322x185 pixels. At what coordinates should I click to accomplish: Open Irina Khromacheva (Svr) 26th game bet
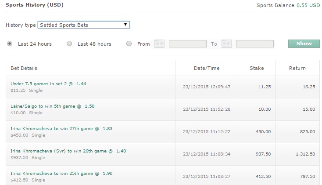(68, 151)
